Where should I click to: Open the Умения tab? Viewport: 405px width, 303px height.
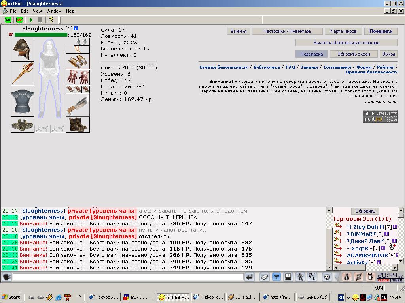(x=238, y=31)
